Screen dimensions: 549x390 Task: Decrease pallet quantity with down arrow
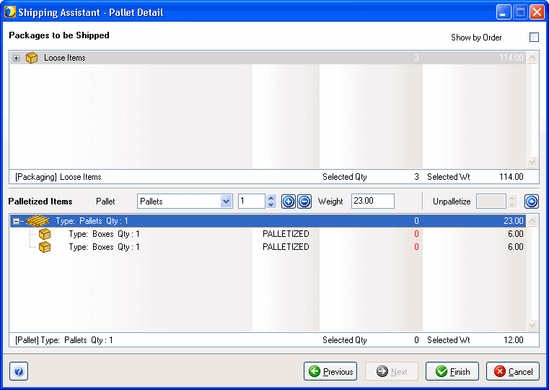[x=271, y=204]
